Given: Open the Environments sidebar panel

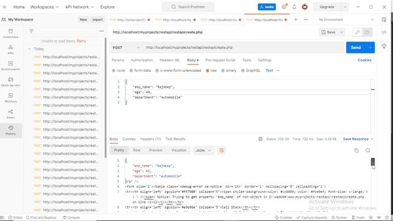Looking at the screenshot, I should point(10,66).
